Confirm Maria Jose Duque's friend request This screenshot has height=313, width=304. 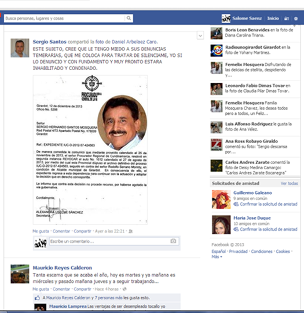coord(269,229)
